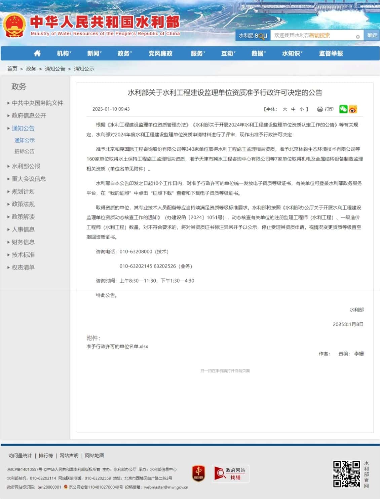Set font size to 大 (large)

[x=285, y=109]
